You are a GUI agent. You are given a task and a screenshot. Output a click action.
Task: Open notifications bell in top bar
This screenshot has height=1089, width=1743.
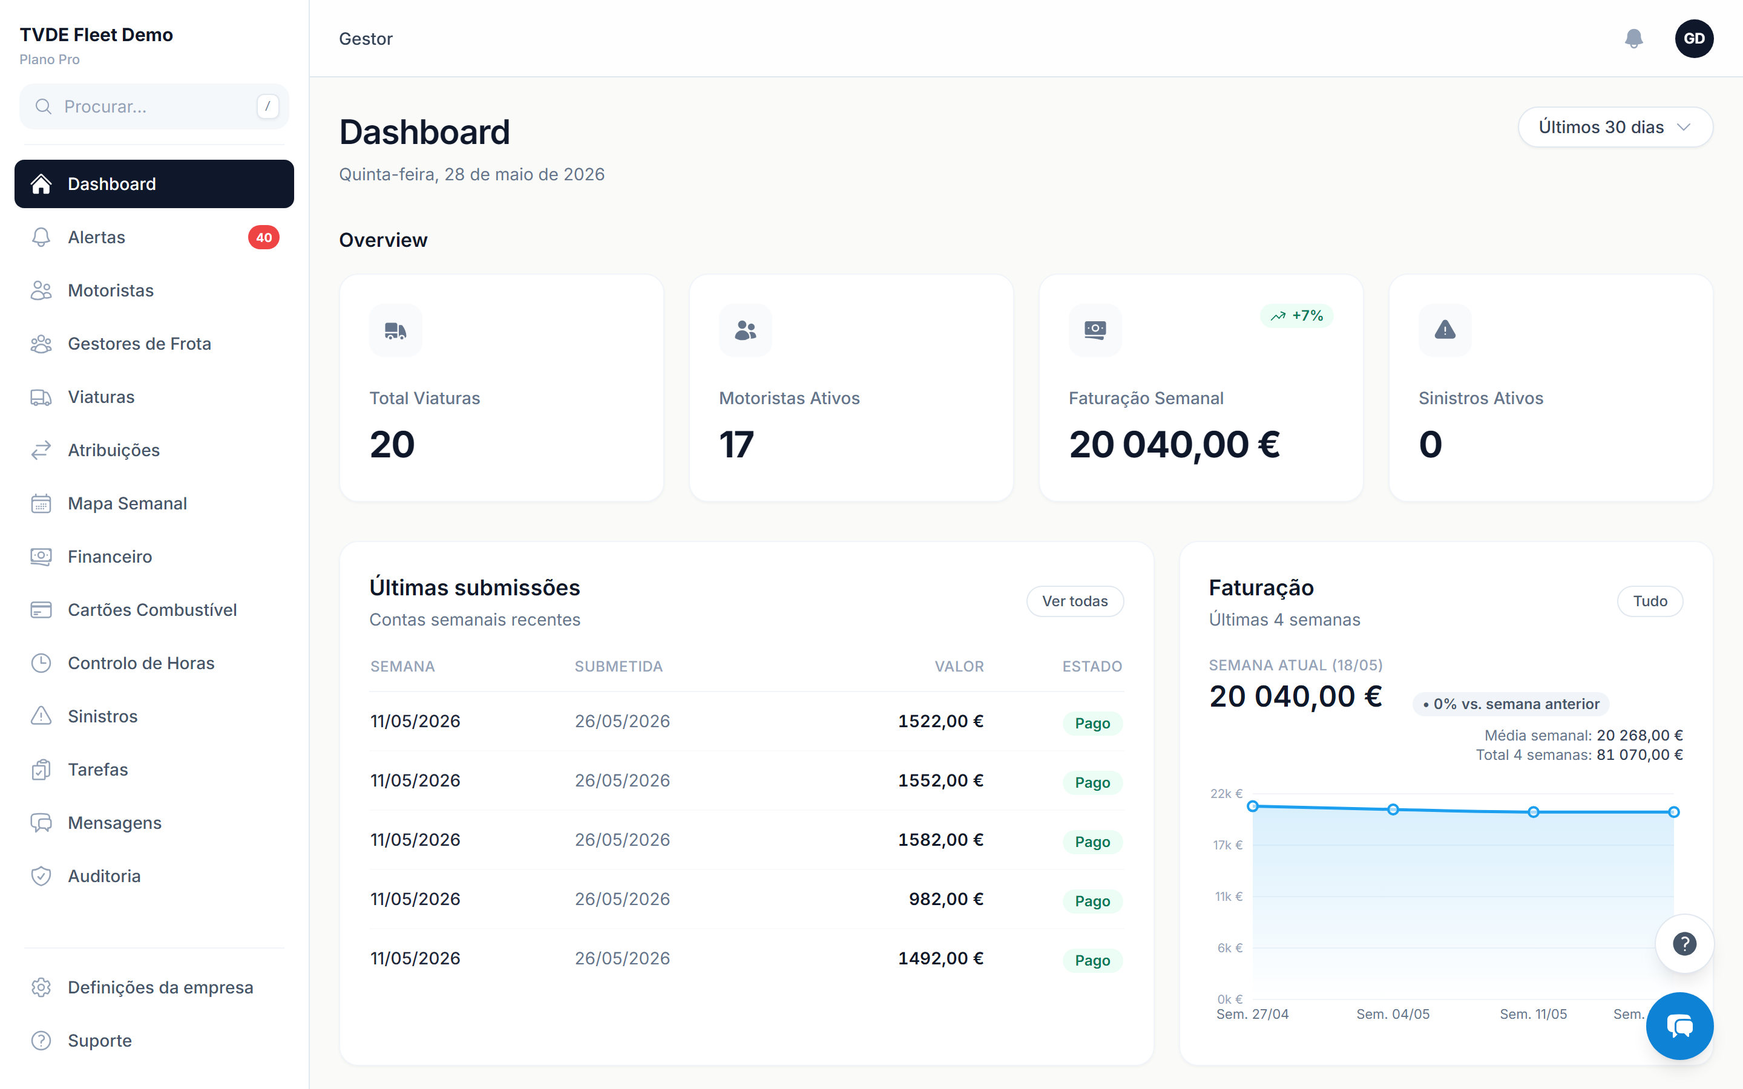[1633, 39]
